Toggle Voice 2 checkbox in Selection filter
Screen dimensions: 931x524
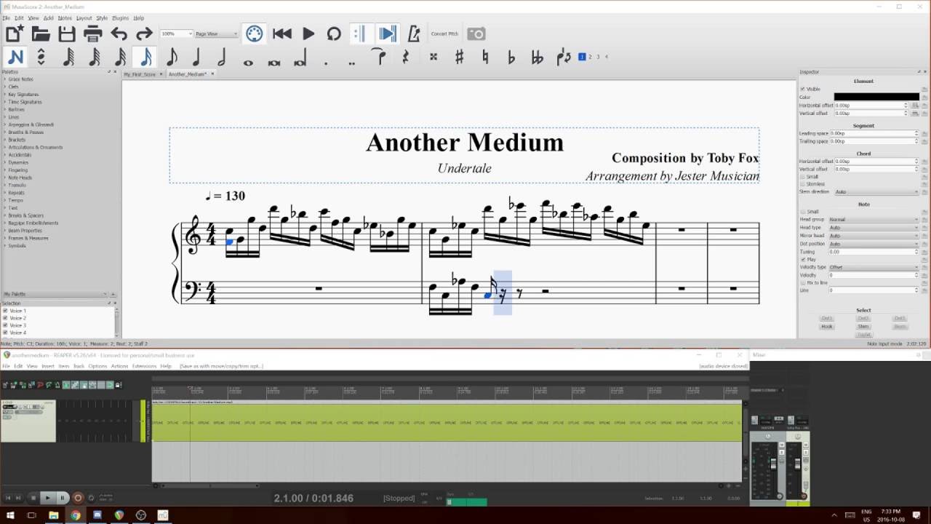tap(6, 318)
